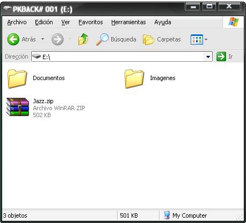Toggle the Carpetas folders pane
Image resolution: width=246 pixels, height=223 pixels.
[x=149, y=40]
